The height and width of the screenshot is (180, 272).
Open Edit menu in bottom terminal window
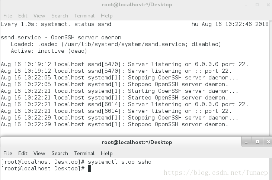pos(23,153)
